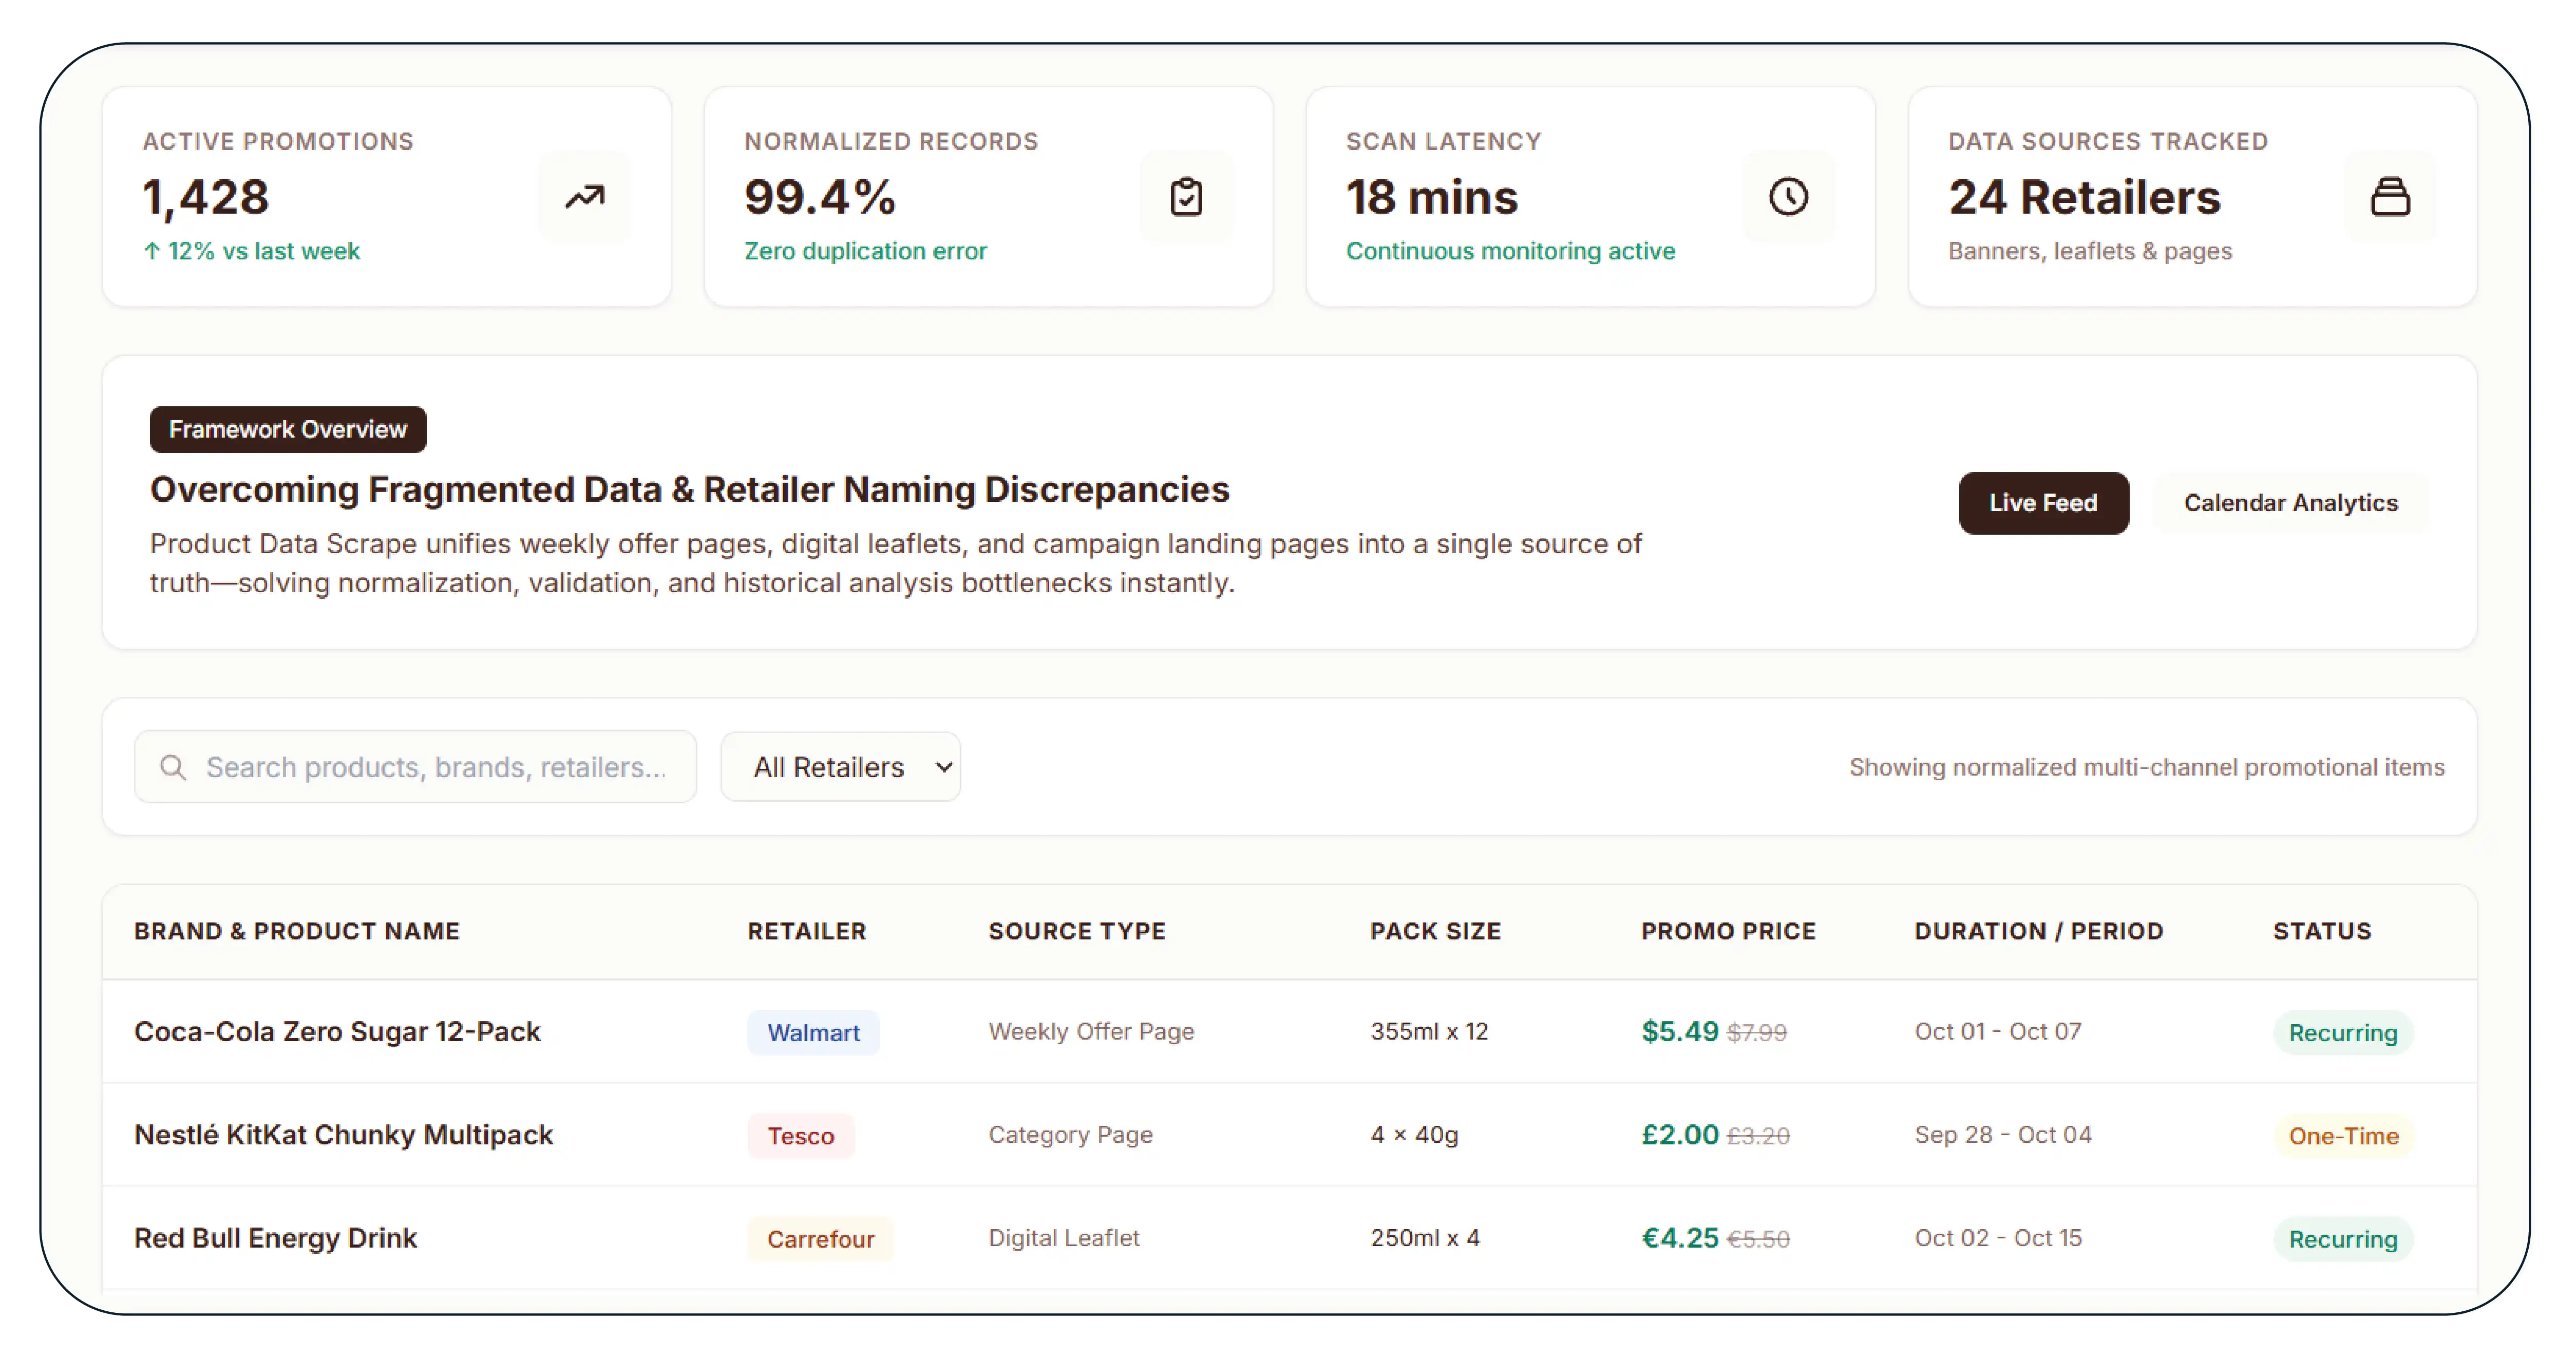Sort by the Source Type column header
Viewport: 2576px width, 1357px height.
click(x=1077, y=931)
